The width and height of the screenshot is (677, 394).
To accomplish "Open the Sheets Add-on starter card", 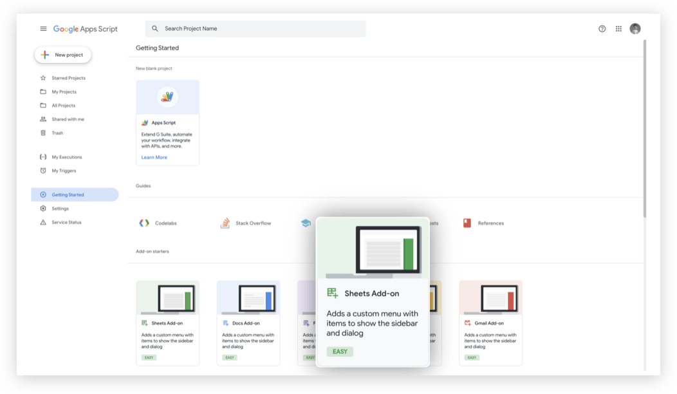I will coord(167,322).
